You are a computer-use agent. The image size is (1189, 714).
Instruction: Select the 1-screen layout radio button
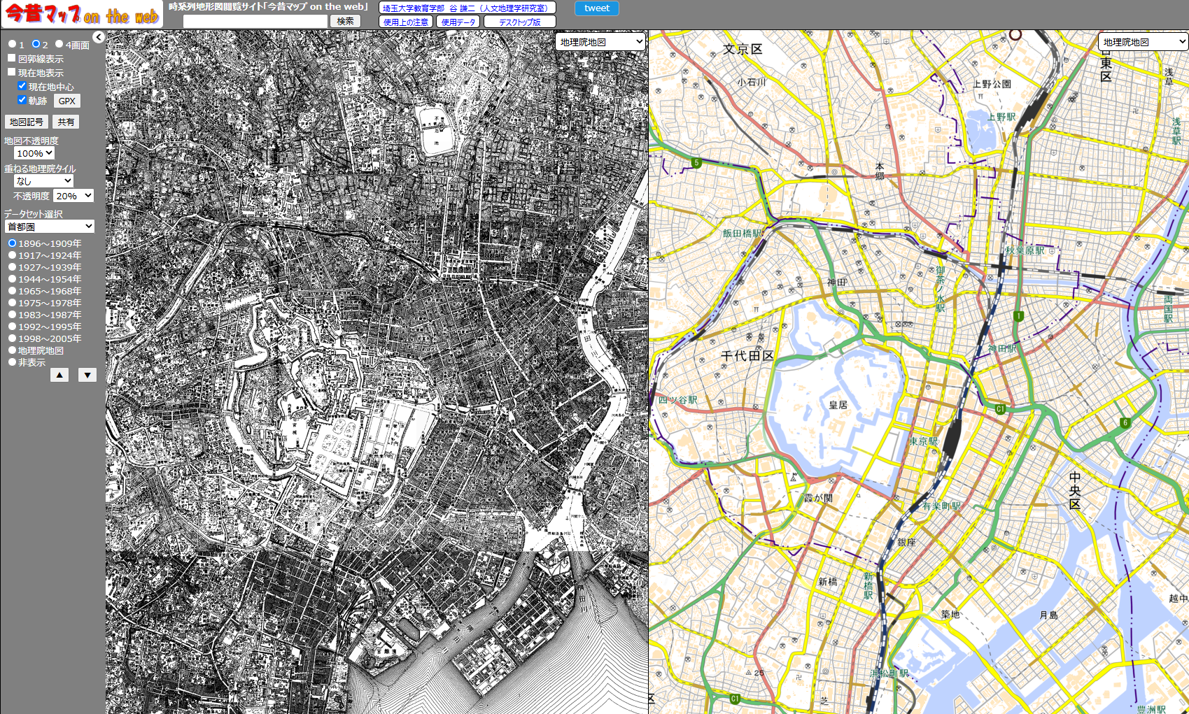(x=12, y=43)
